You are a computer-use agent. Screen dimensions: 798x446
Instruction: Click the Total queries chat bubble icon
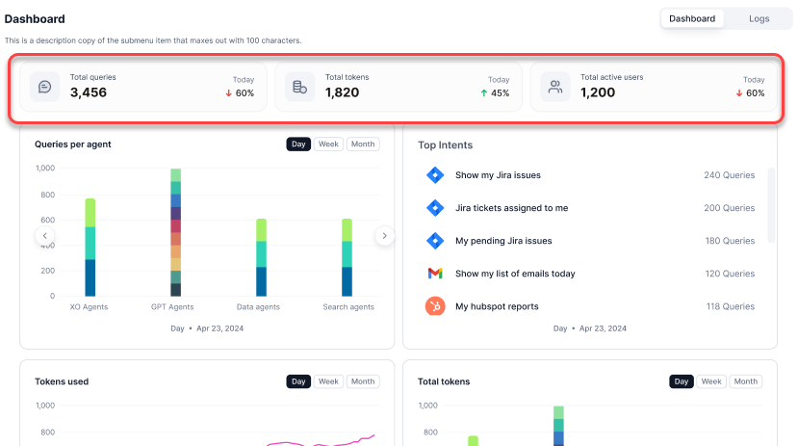(x=44, y=87)
